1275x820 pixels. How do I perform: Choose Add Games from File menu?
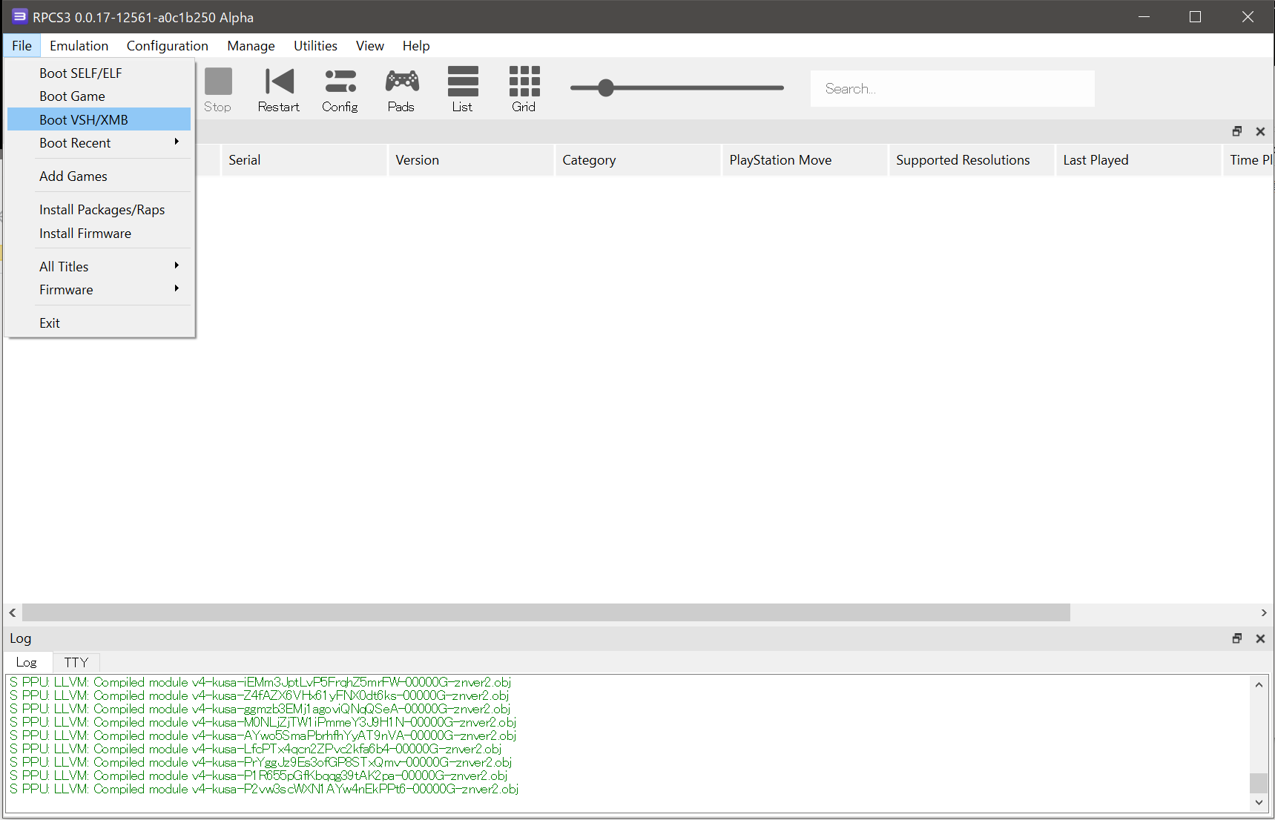pyautogui.click(x=99, y=176)
